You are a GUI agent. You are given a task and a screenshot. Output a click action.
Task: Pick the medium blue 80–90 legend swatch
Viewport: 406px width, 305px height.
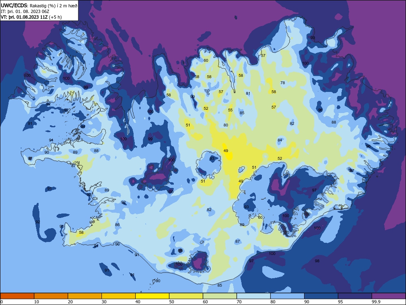287,296
